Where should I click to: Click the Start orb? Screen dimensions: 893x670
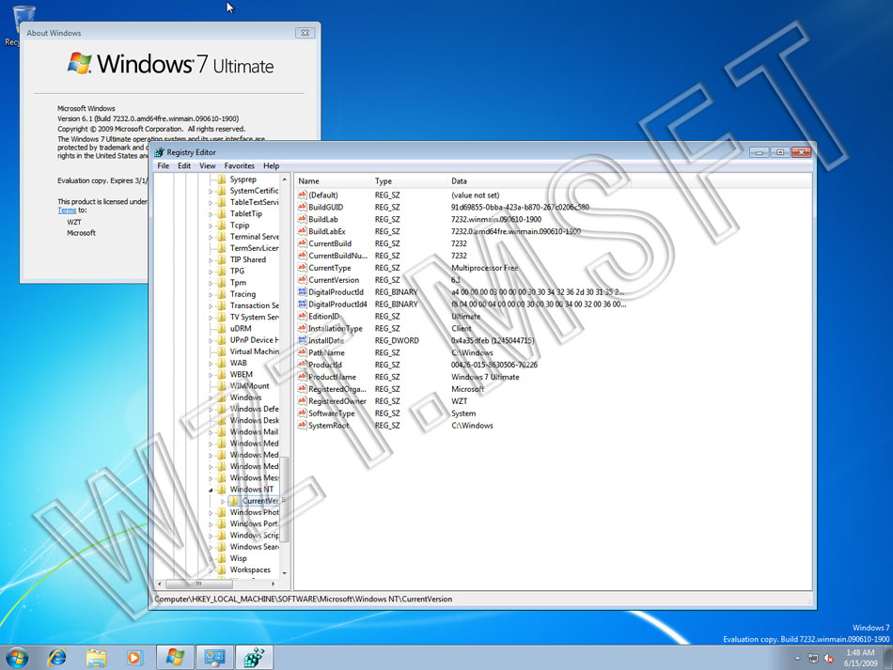pyautogui.click(x=18, y=658)
